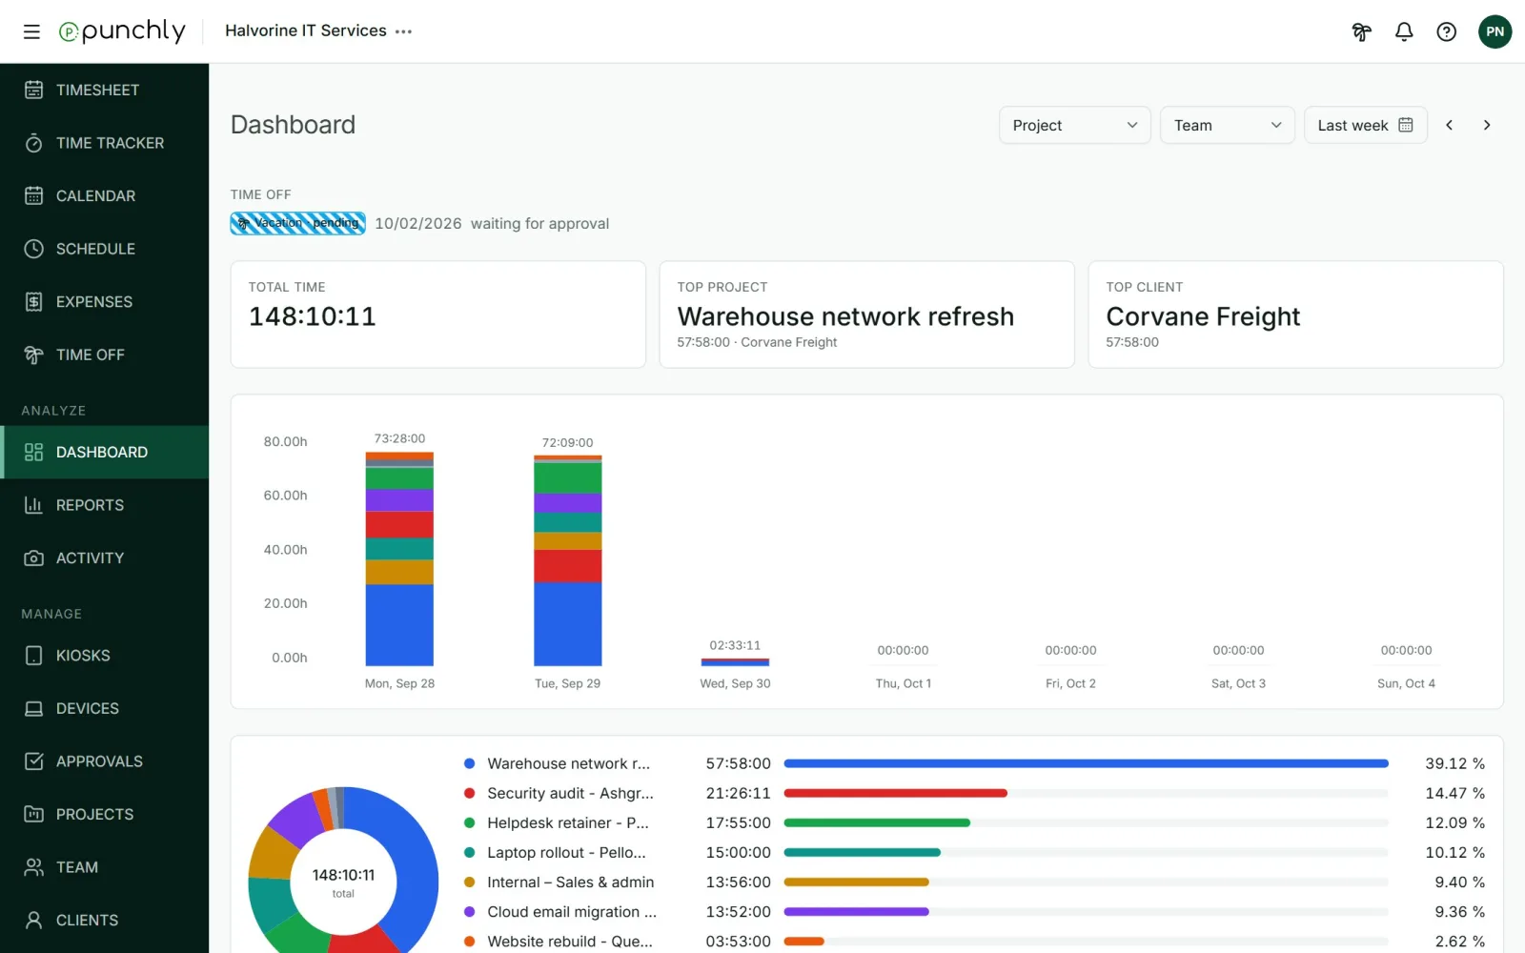Open the Last week date range picker
Image resolution: width=1525 pixels, height=953 pixels.
pos(1365,125)
